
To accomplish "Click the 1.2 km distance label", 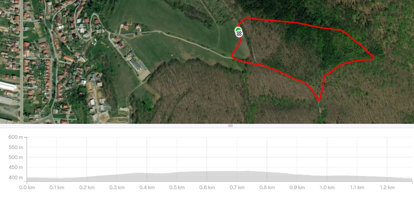I will pos(387,188).
